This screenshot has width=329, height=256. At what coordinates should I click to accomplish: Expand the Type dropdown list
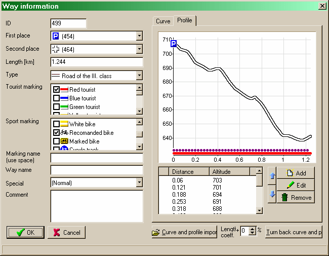coord(139,76)
